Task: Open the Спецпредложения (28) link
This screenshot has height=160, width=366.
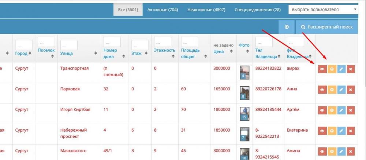Action: point(258,9)
